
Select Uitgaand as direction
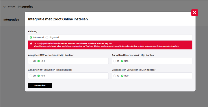pyautogui.click(x=47, y=37)
